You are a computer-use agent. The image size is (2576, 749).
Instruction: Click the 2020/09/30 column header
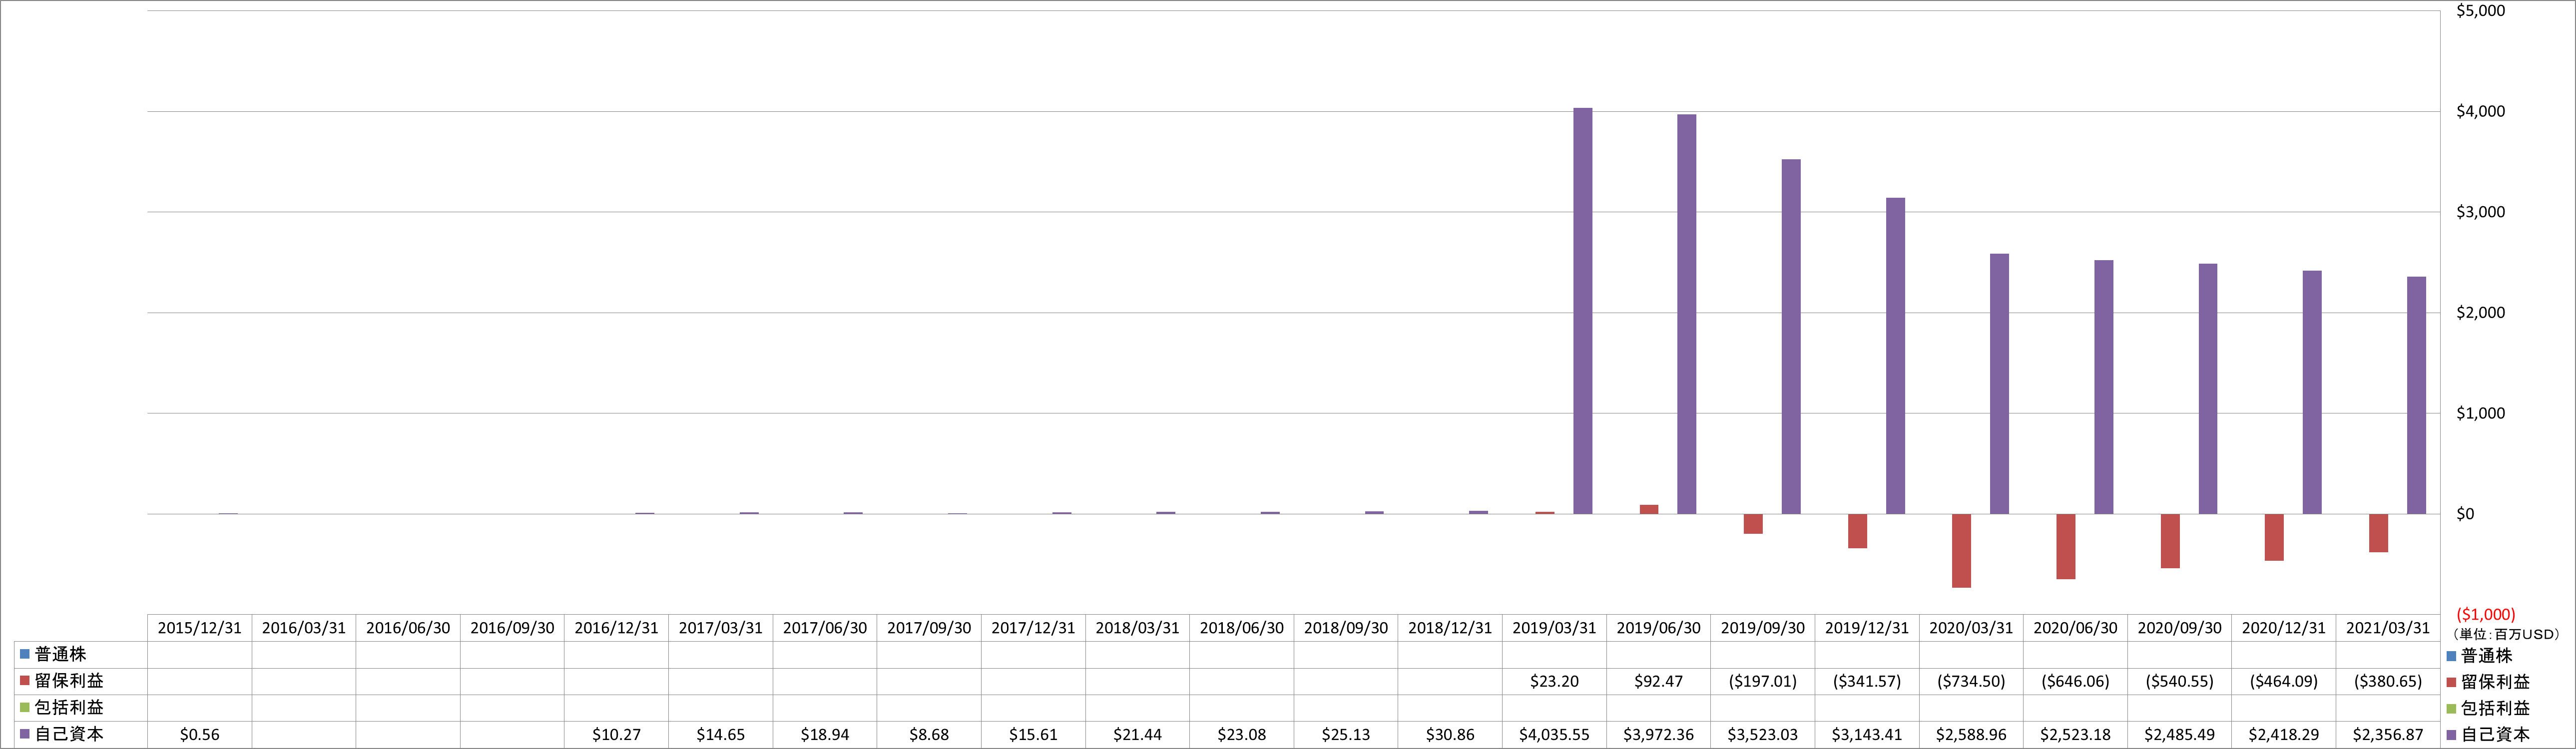(2180, 628)
